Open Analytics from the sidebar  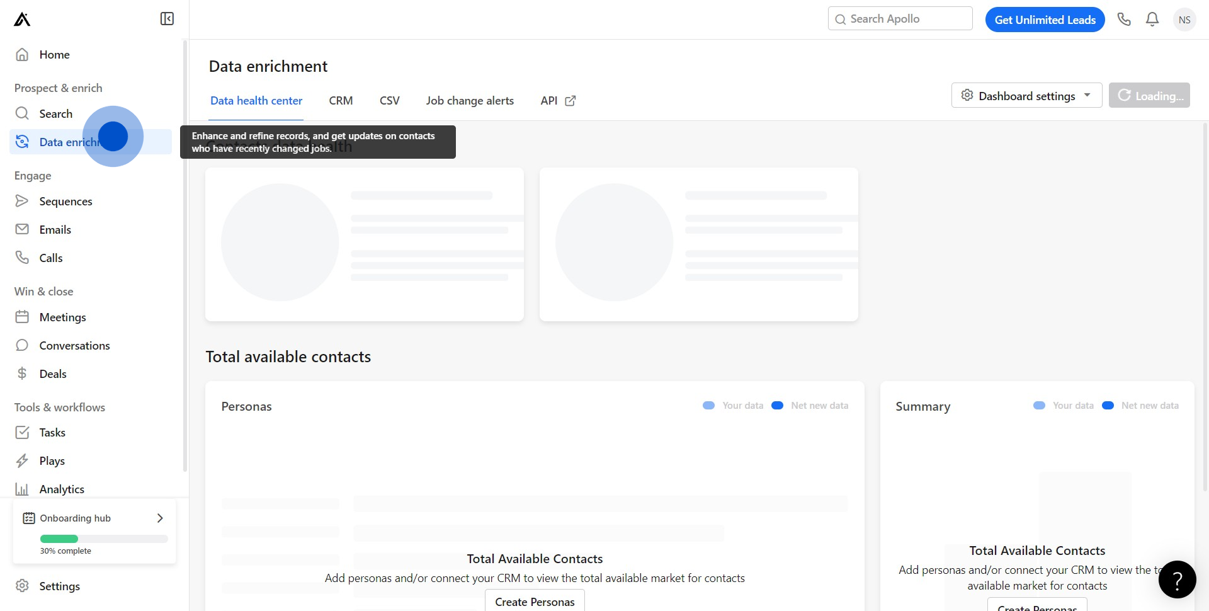pyautogui.click(x=62, y=489)
